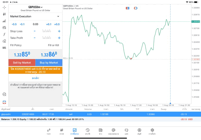Increase Stop Loss with plus button
Screen dimensions: 201x140
(x=59, y=31)
